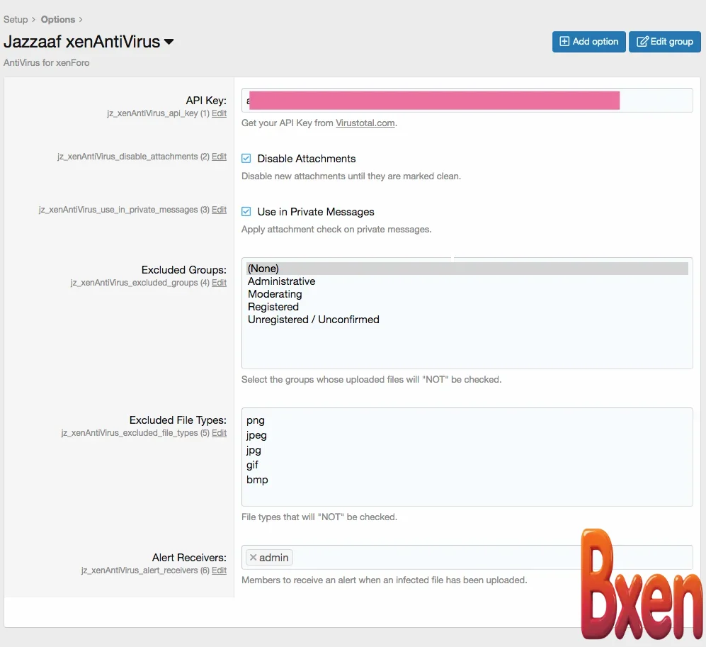Enable the Disable Attachments checkbox

(x=248, y=158)
